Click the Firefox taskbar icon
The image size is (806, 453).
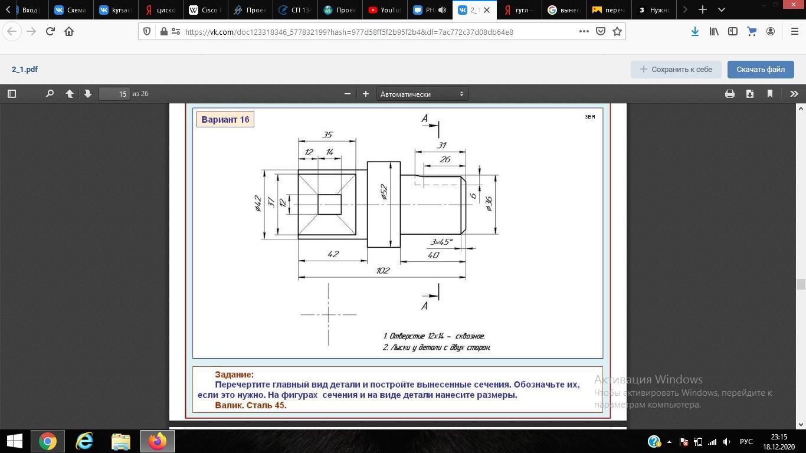point(158,441)
